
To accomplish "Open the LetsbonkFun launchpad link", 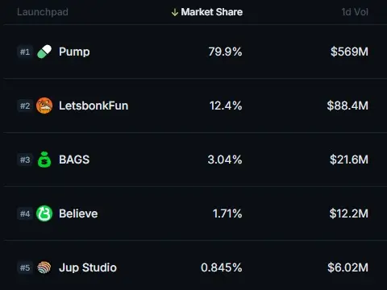I will 94,106.
